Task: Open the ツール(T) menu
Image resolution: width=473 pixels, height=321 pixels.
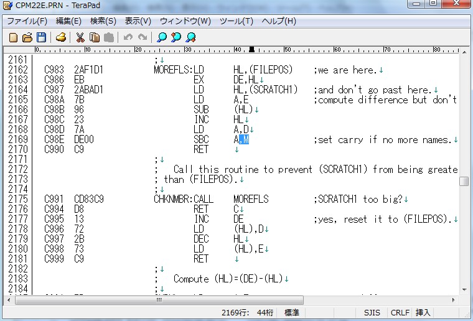Action: click(236, 21)
